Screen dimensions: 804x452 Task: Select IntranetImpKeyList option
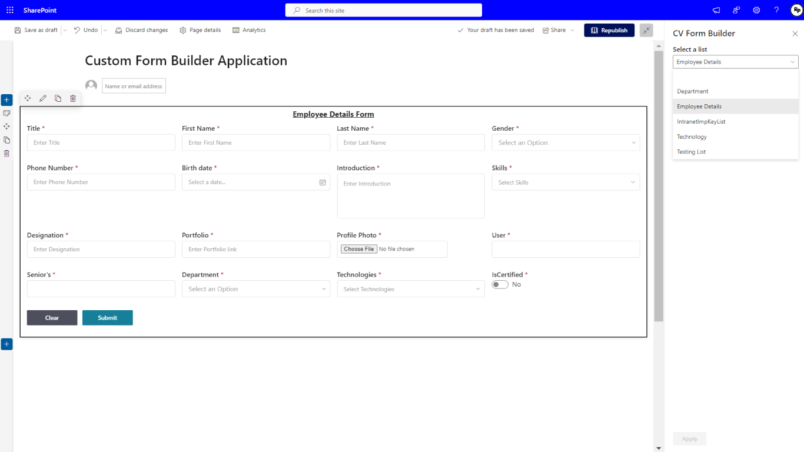click(x=736, y=122)
